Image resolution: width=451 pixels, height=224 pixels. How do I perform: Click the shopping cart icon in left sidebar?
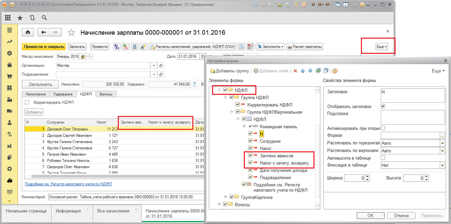click(9, 76)
